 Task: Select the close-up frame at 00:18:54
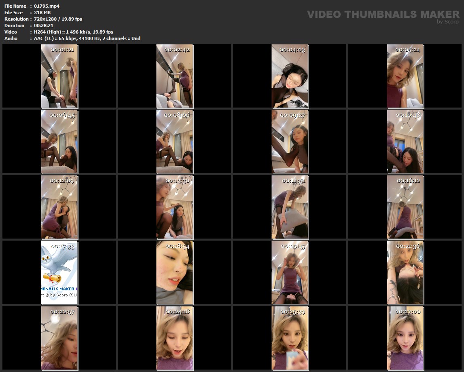coord(175,273)
